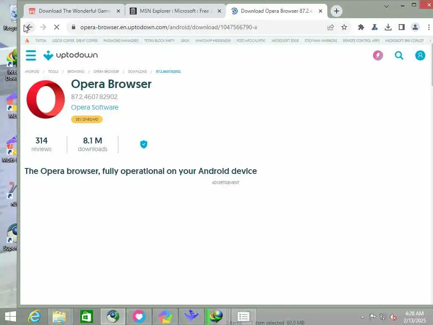
Task: Click the BROWSING breadcrumb
Action: (76, 72)
